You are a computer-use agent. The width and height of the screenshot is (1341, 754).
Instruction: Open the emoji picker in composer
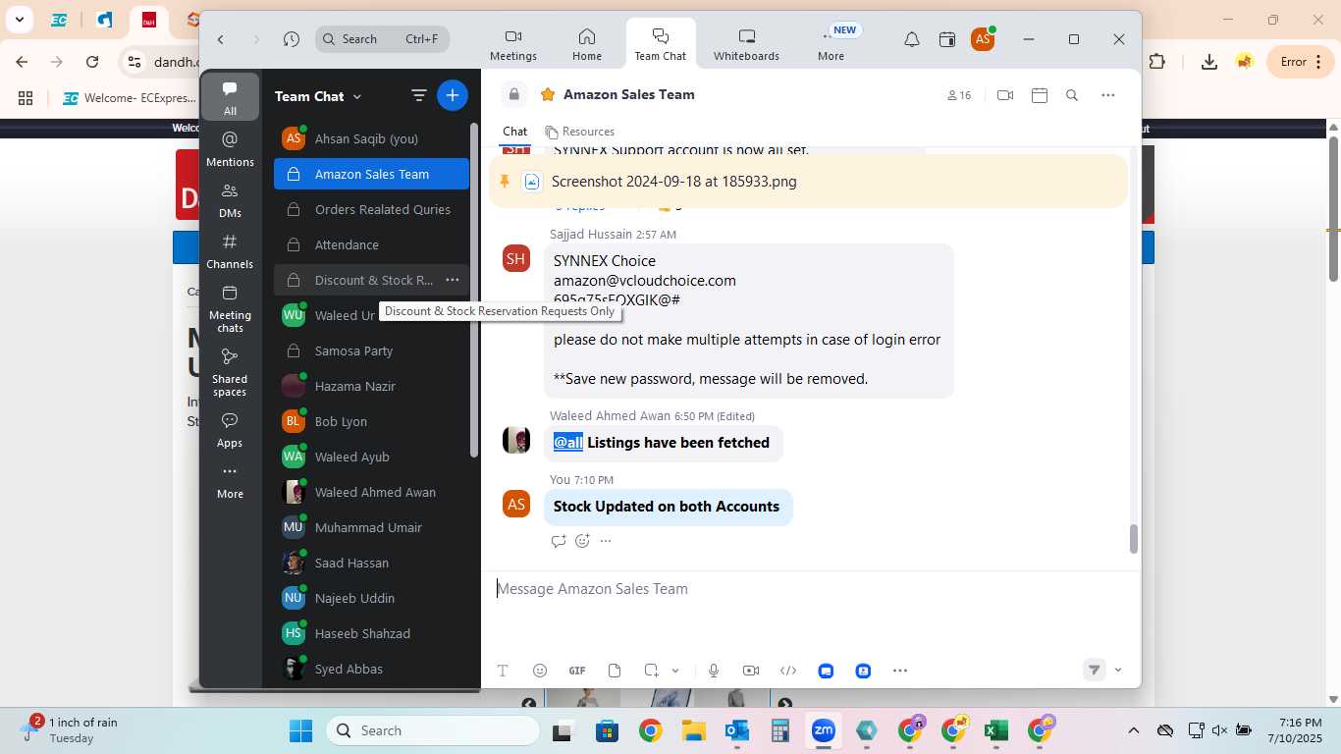[x=540, y=671]
